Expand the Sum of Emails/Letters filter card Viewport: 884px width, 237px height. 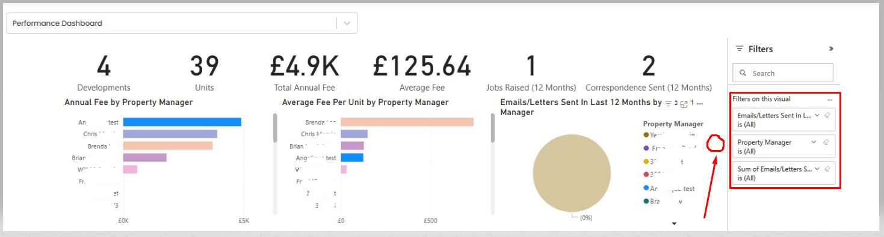tap(817, 169)
